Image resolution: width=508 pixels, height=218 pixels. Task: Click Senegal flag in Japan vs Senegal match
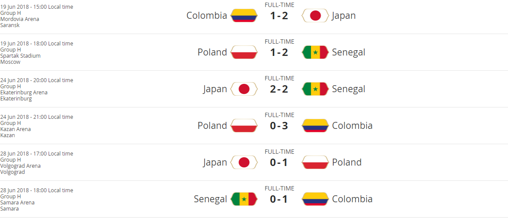click(315, 89)
